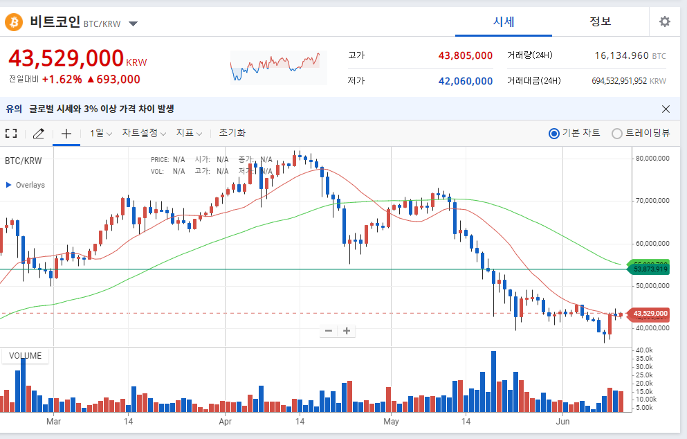Click the Bitcoin logo icon

coord(14,22)
